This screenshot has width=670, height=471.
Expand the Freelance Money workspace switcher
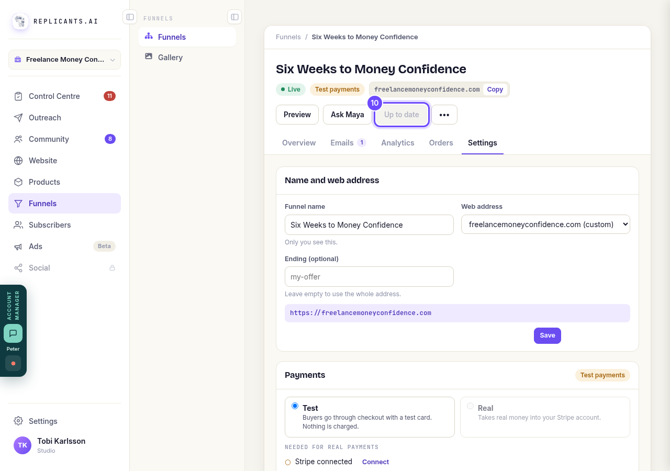64,60
